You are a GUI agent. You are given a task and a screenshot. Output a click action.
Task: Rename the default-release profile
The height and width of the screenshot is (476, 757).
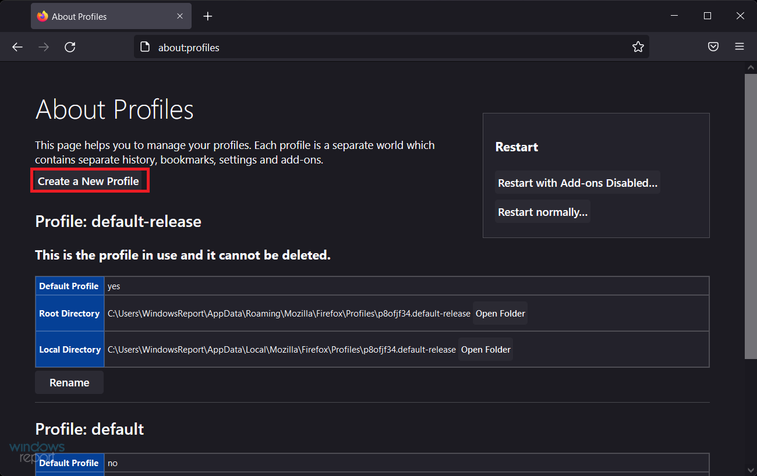[x=69, y=383]
